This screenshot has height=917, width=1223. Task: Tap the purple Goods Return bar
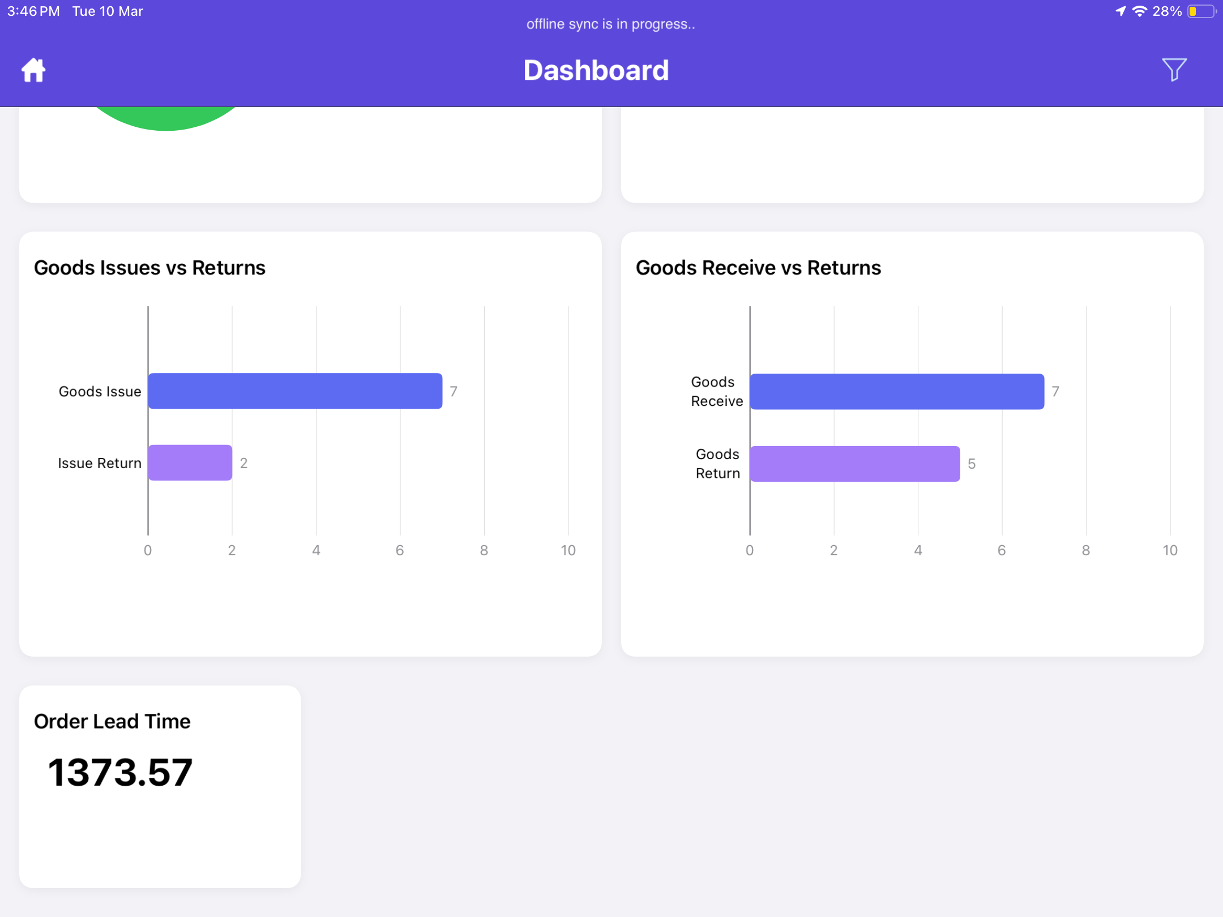pyautogui.click(x=855, y=464)
